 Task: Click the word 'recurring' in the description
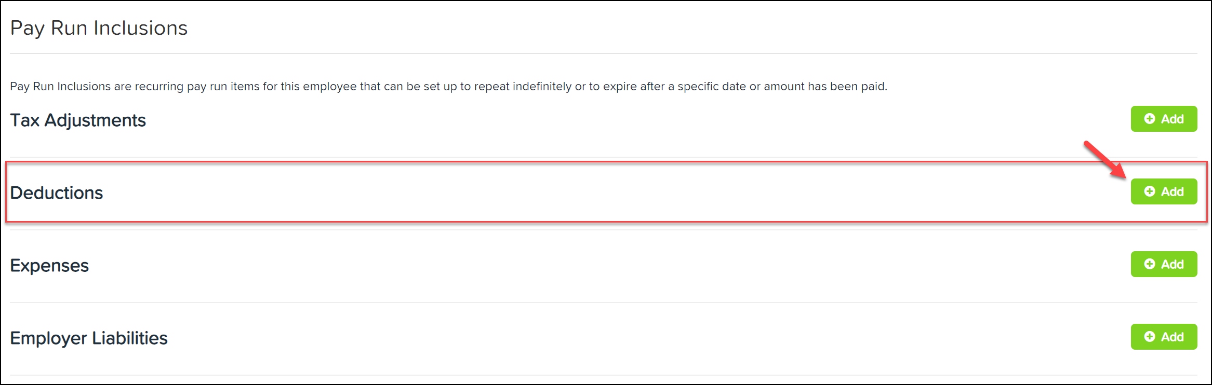[x=159, y=87]
